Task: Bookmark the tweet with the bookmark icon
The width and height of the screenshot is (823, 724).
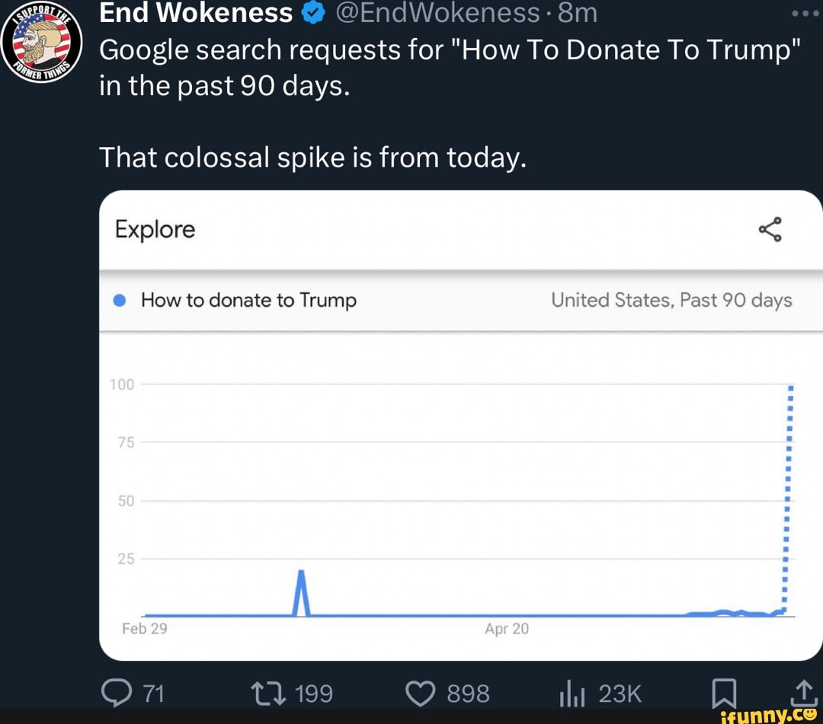Action: (x=725, y=693)
